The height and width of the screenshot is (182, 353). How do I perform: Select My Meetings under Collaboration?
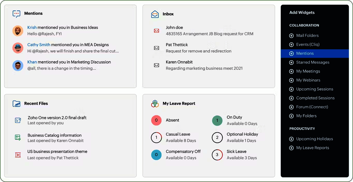coord(308,71)
